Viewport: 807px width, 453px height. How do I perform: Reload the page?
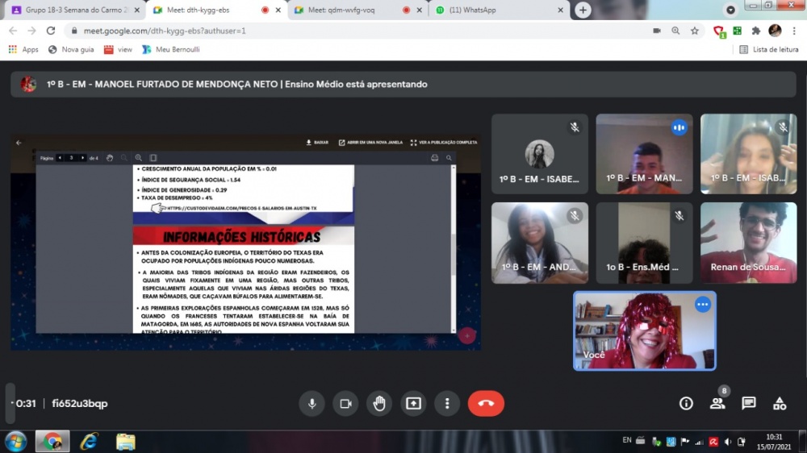tap(50, 31)
